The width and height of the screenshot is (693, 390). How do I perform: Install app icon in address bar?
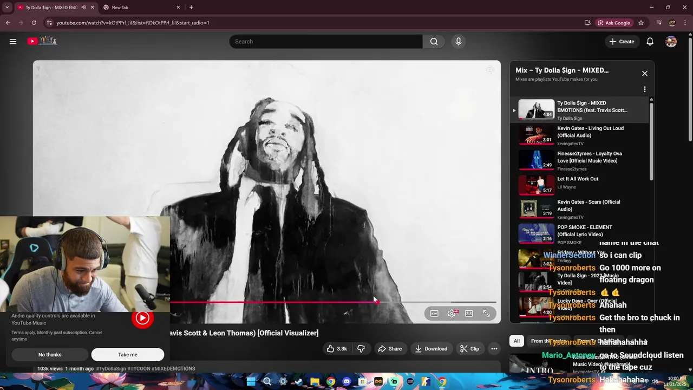[587, 23]
